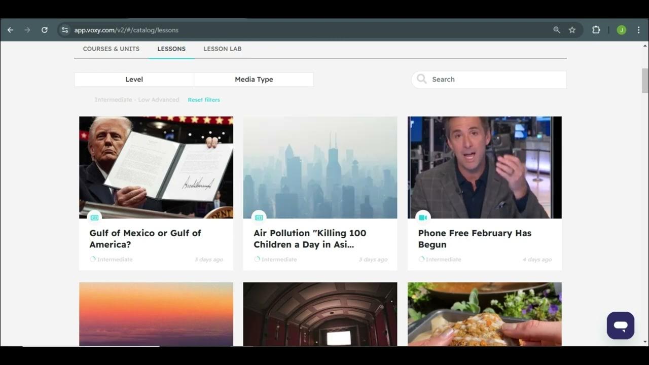Click the news anchor video thumbnail

tap(485, 167)
